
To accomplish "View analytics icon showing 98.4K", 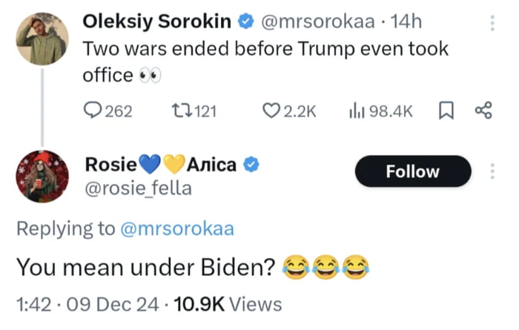I will 357,110.
